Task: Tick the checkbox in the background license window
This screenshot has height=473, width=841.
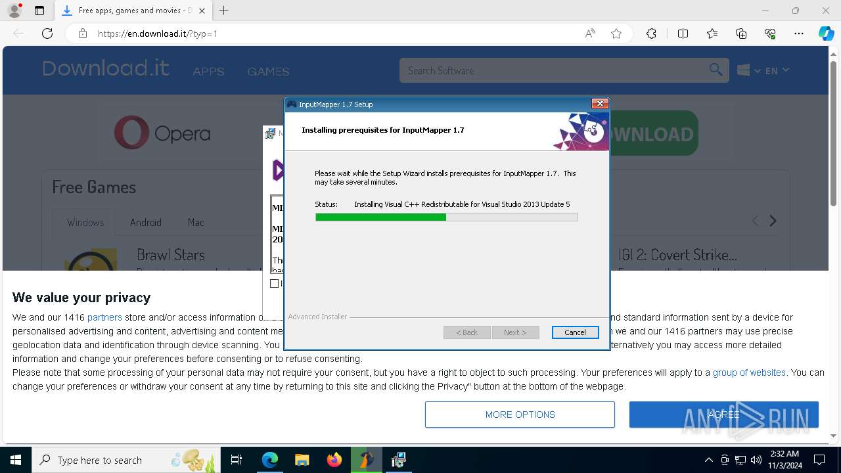Action: click(x=275, y=283)
